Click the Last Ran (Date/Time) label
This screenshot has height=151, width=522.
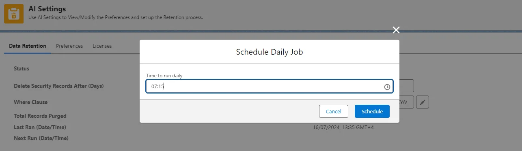pyautogui.click(x=40, y=127)
